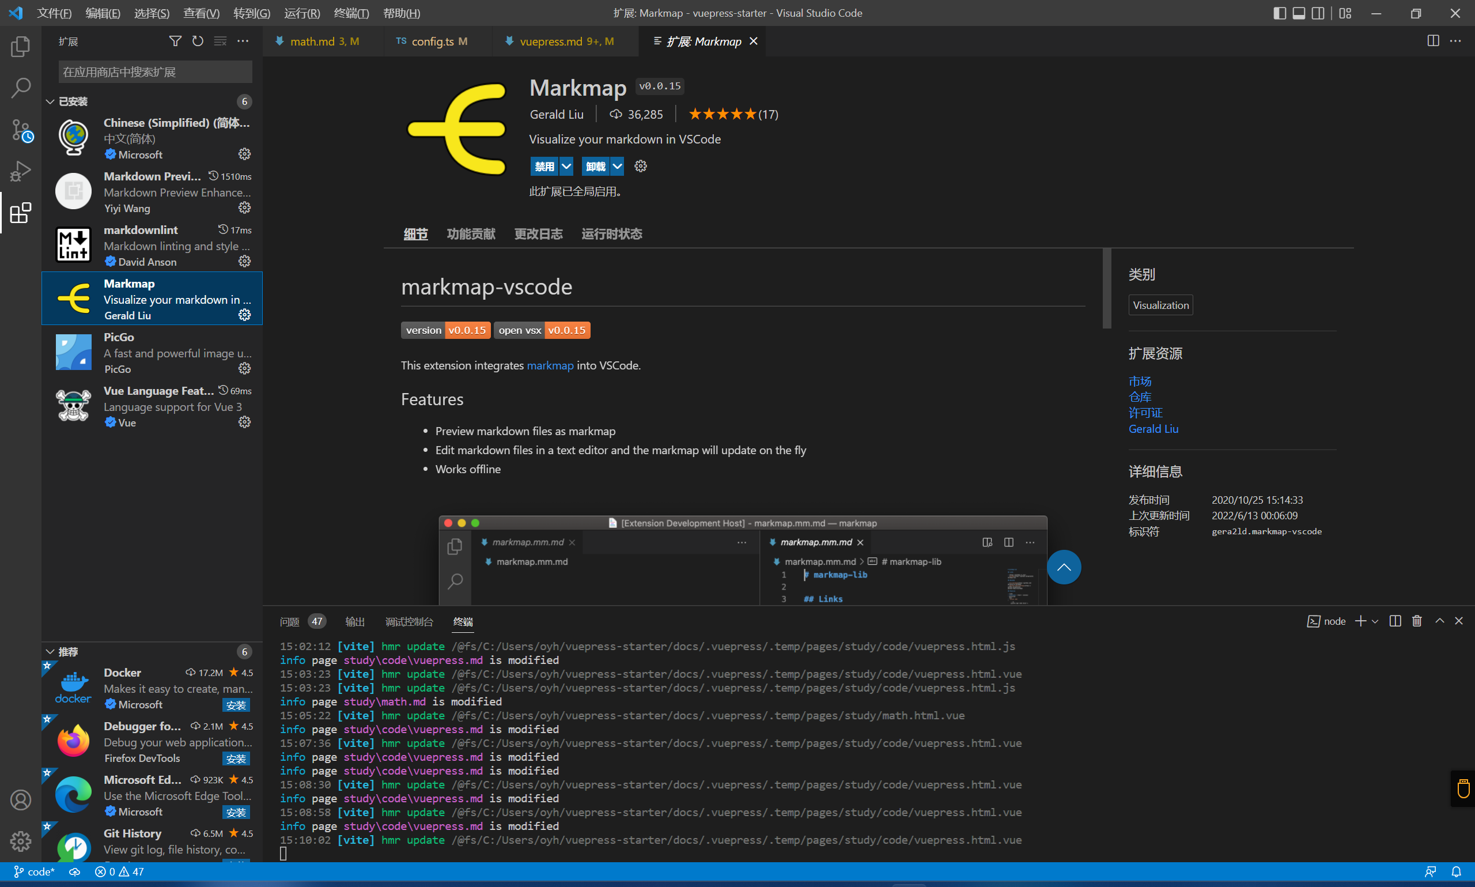Image resolution: width=1475 pixels, height=887 pixels.
Task: Click the 卸载 uninstall button
Action: pos(596,166)
